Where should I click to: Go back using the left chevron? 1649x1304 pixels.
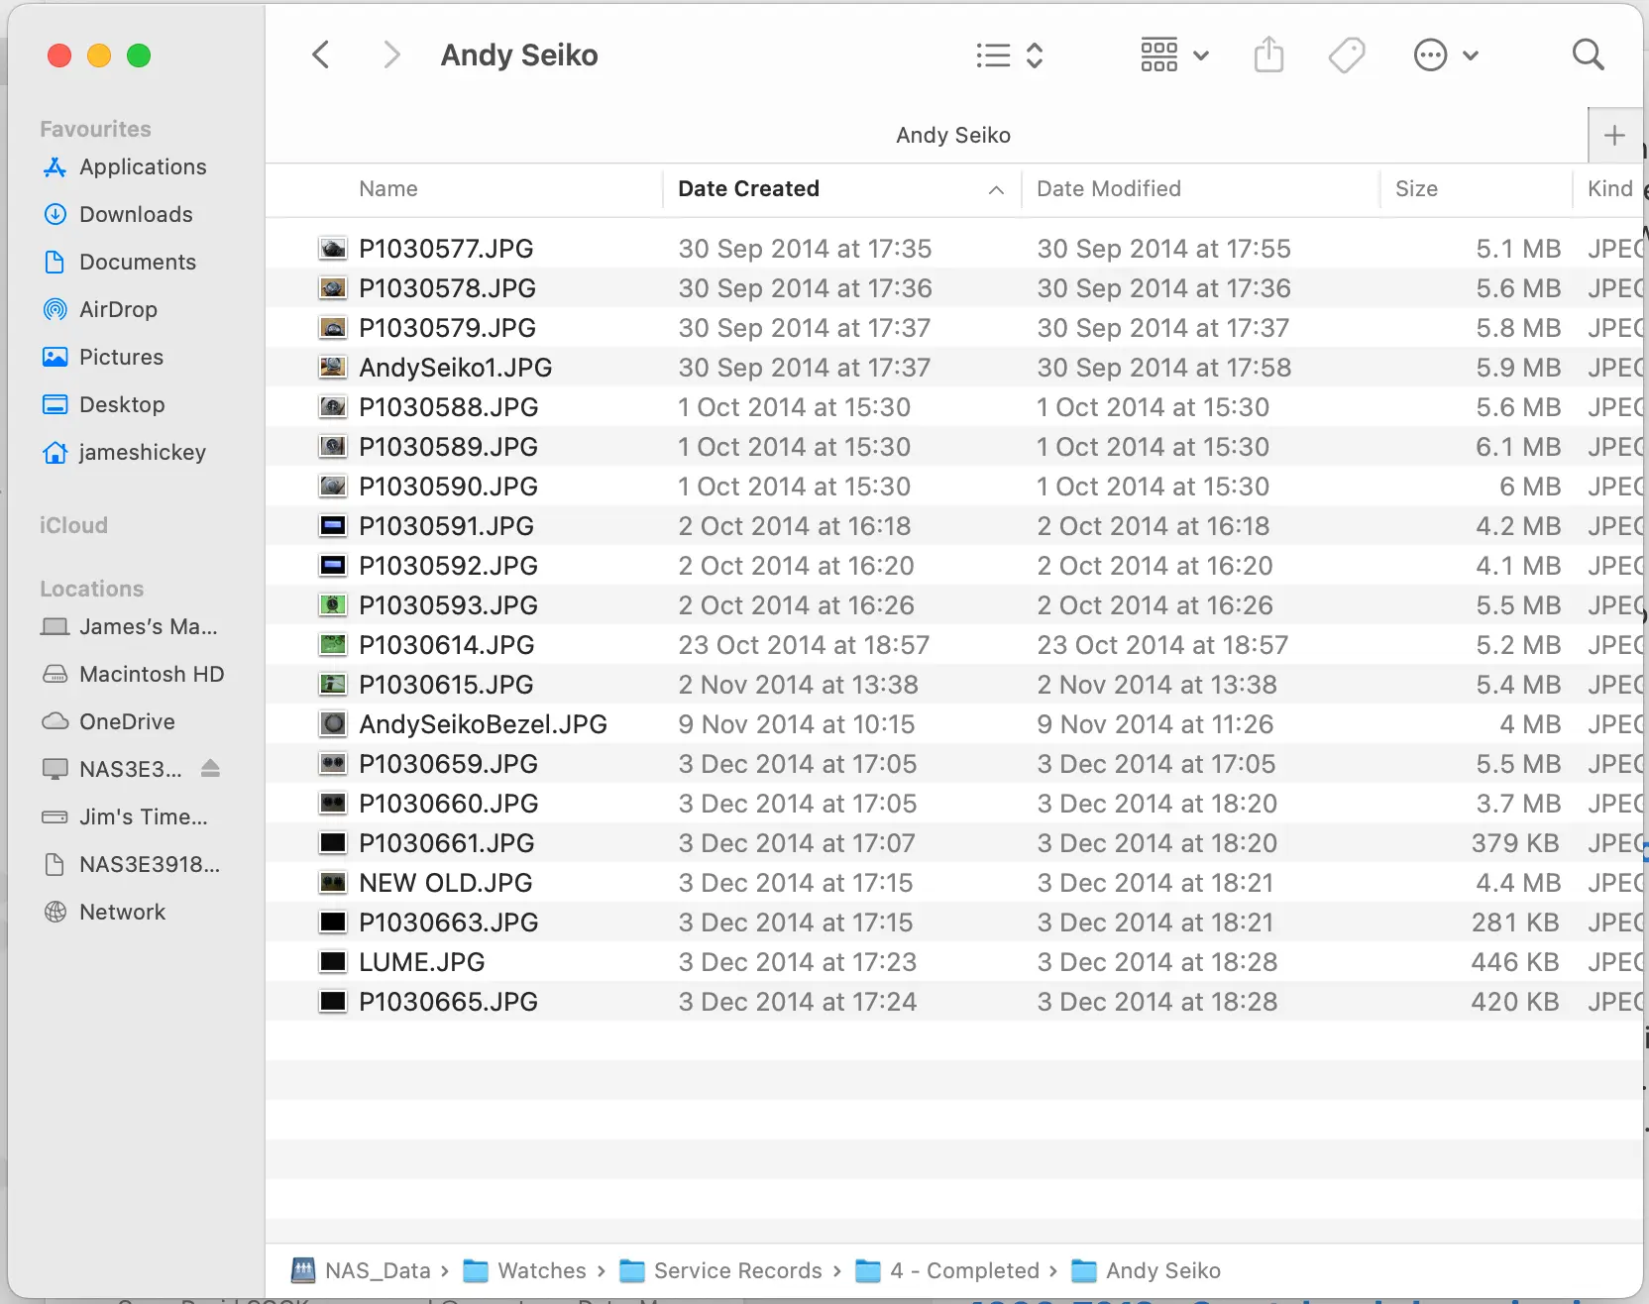pos(320,54)
